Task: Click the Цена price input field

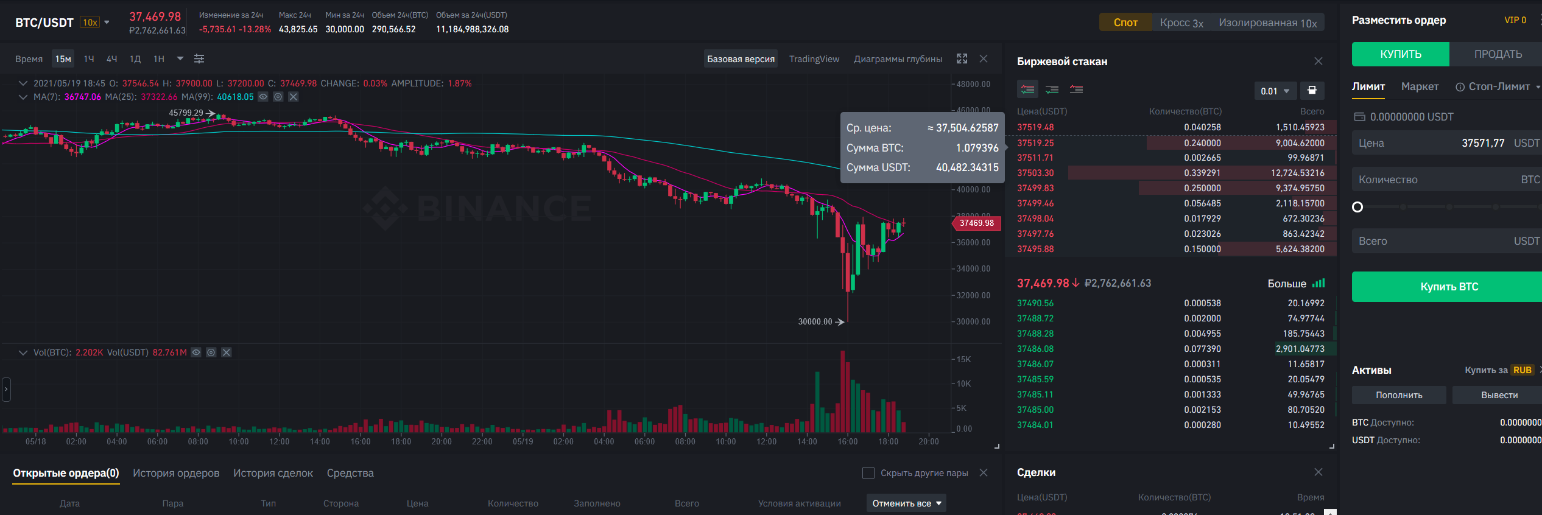Action: [x=1447, y=143]
